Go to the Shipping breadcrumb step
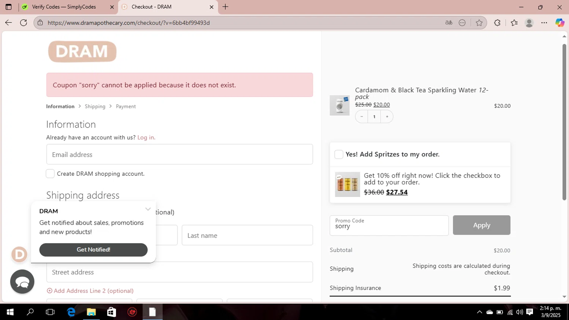The width and height of the screenshot is (569, 320). click(95, 106)
